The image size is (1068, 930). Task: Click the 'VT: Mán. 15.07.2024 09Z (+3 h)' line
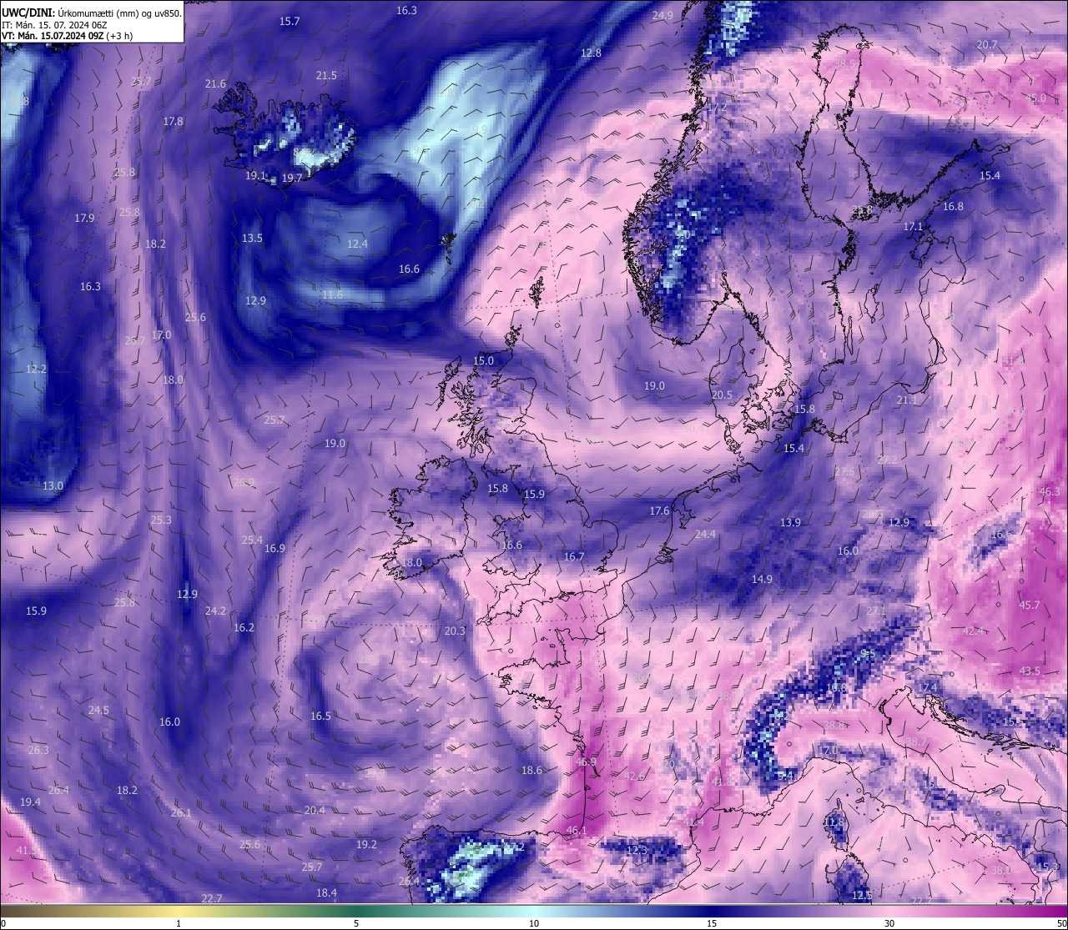point(67,36)
